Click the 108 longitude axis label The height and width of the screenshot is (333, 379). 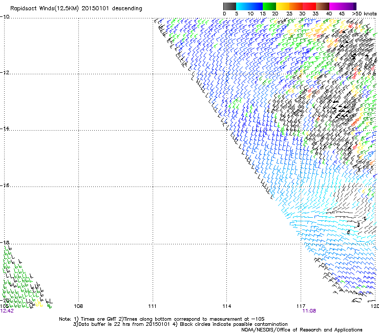coord(78,306)
